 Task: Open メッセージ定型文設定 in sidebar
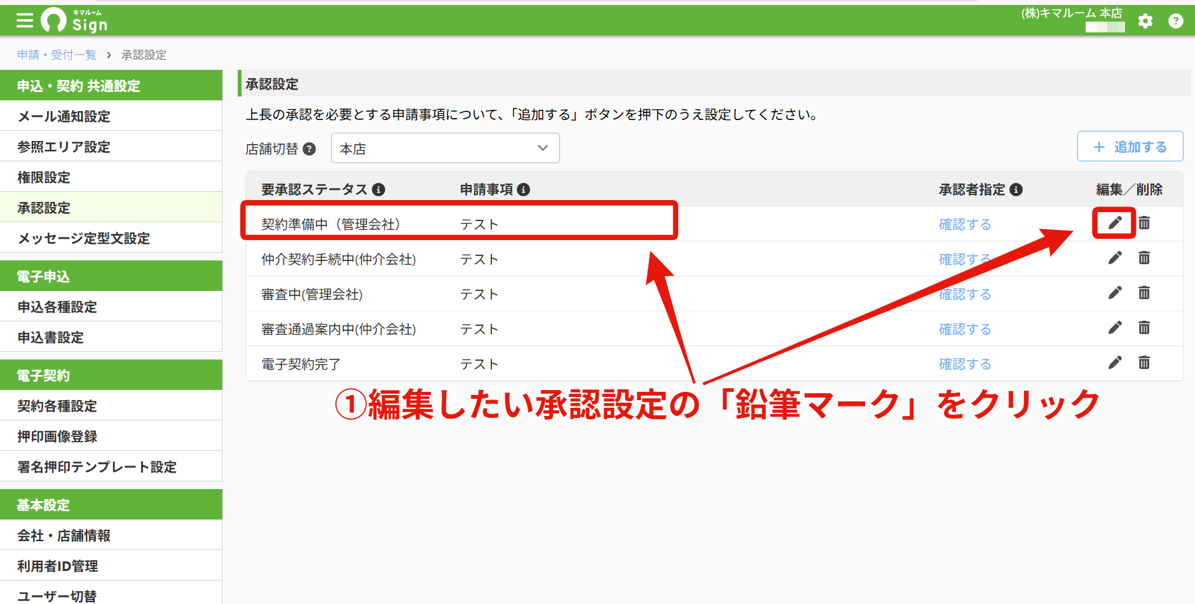(111, 238)
